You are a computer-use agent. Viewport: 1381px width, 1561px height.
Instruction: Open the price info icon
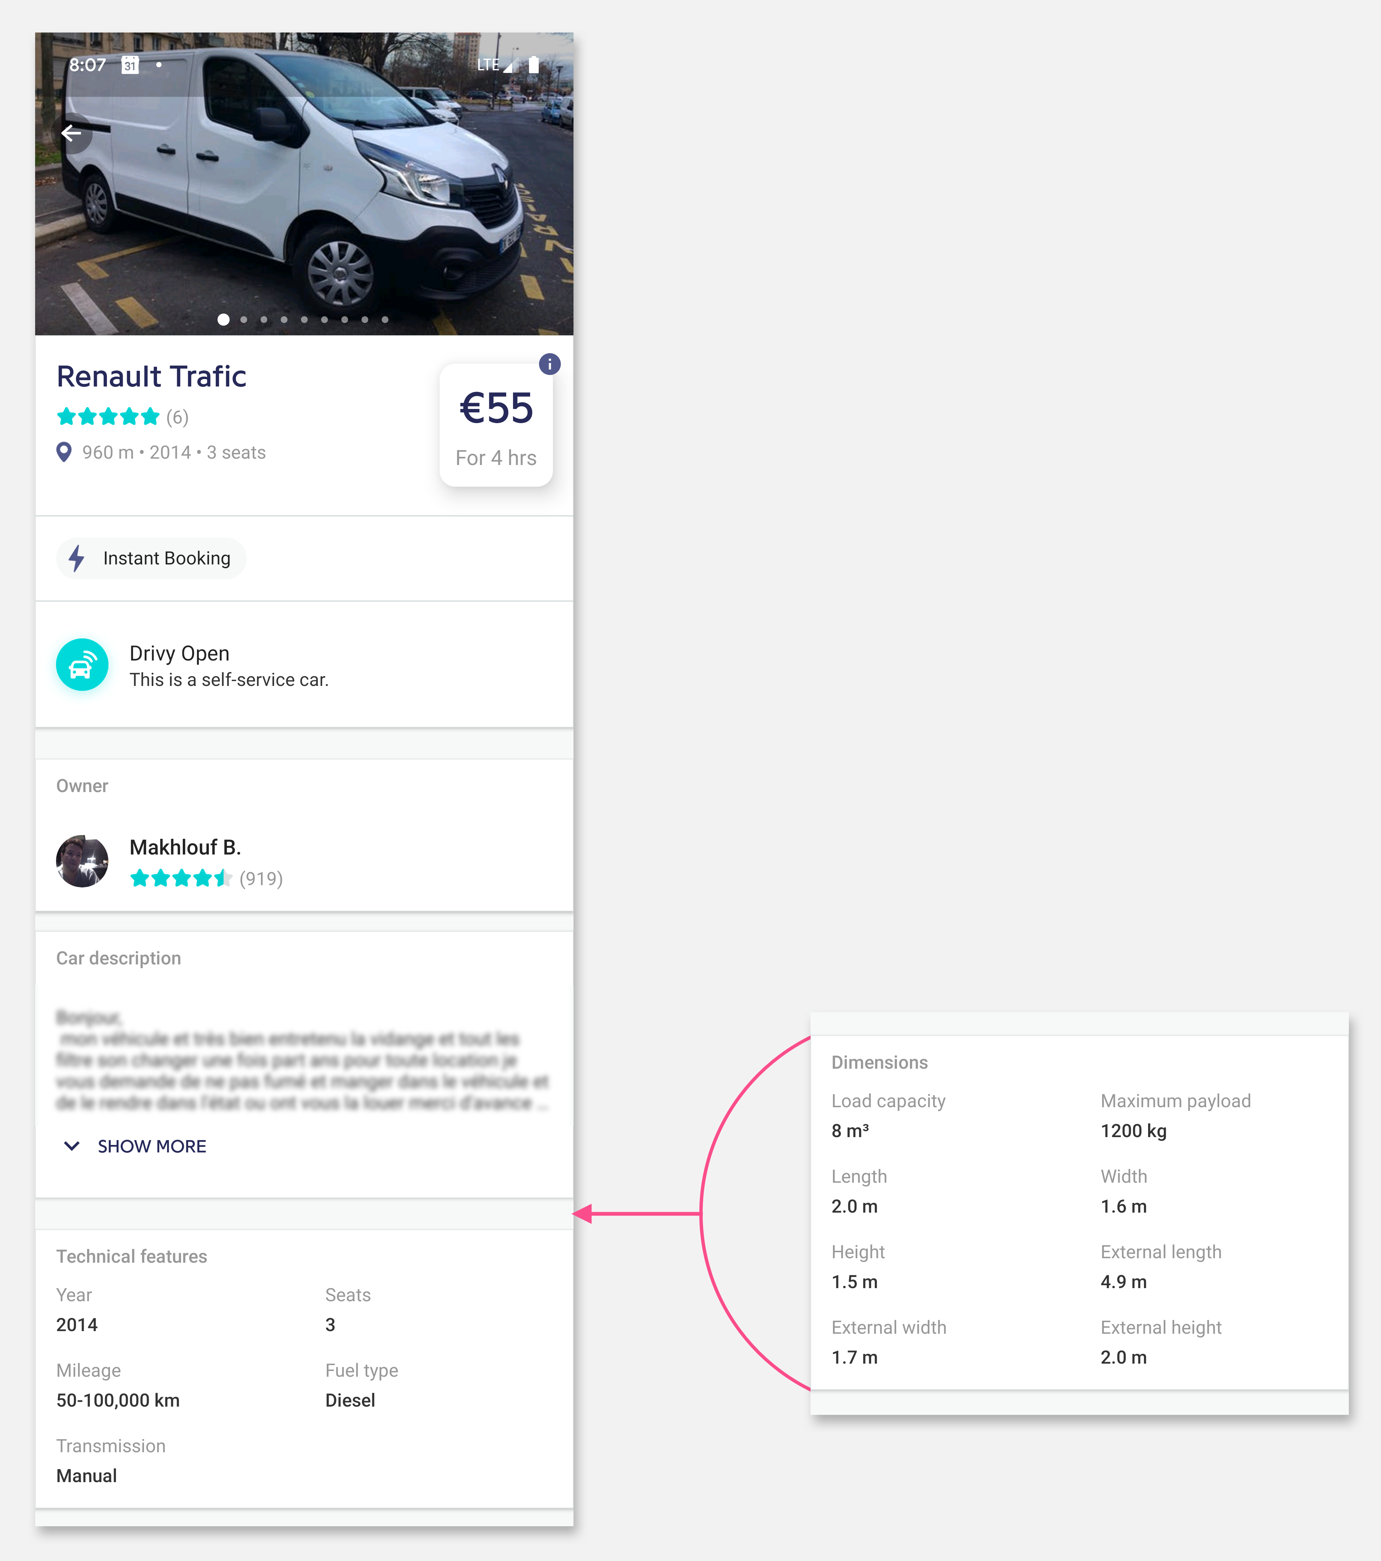549,364
